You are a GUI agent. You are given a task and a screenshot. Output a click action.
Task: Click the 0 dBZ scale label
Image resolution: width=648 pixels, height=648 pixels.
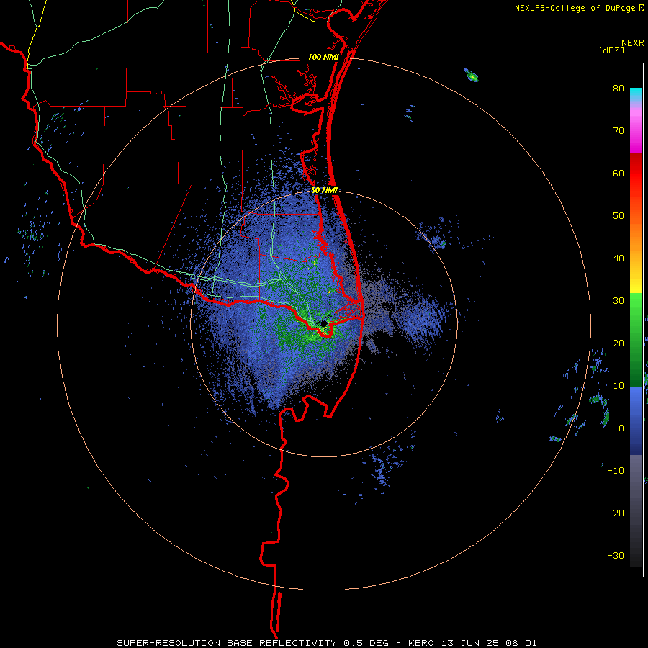[x=621, y=428]
